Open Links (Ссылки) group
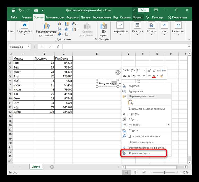199x182 pixels. [x=152, y=29]
